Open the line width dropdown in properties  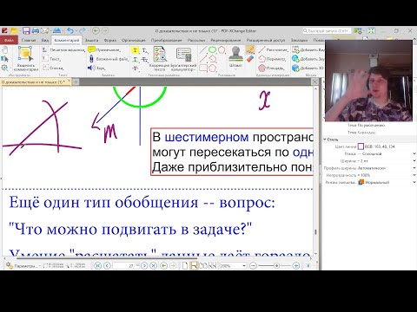[x=414, y=161]
